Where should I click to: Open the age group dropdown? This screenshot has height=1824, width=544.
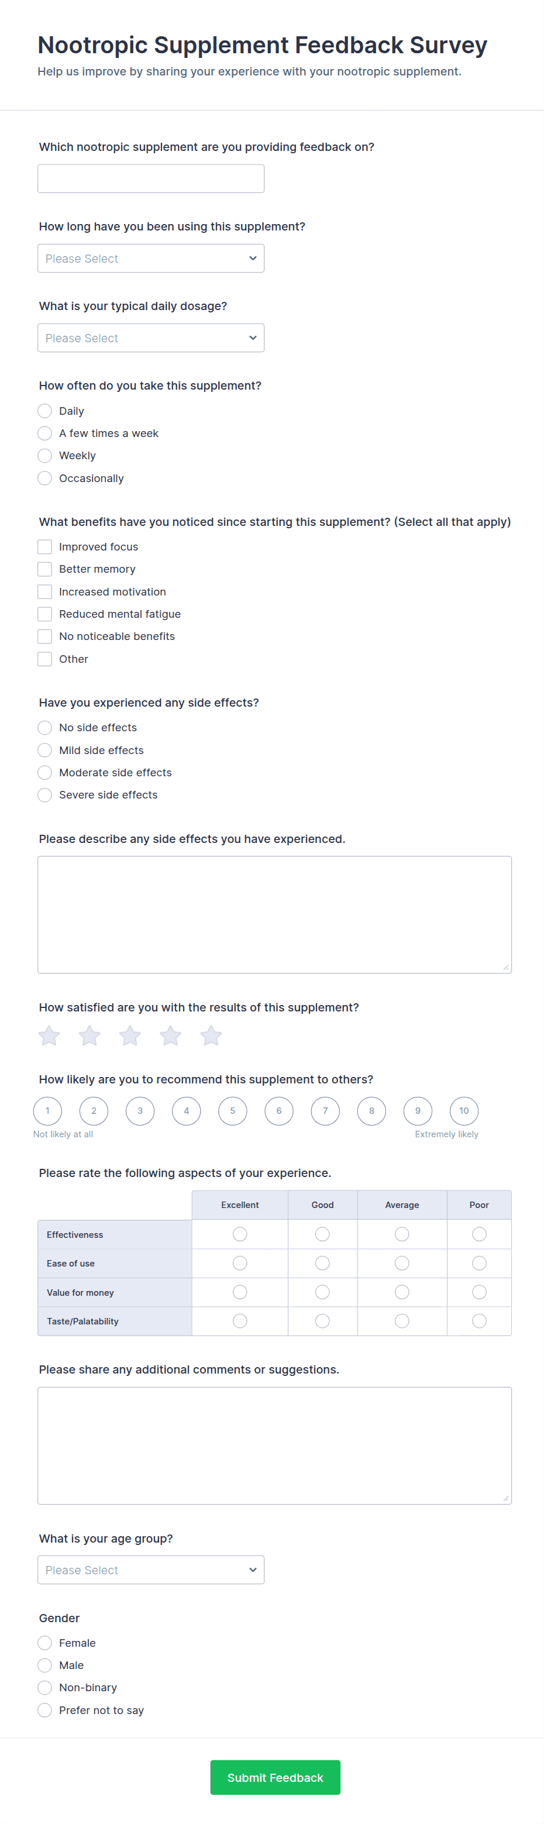[x=151, y=1569]
